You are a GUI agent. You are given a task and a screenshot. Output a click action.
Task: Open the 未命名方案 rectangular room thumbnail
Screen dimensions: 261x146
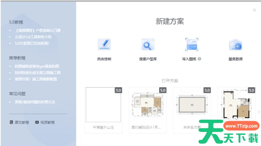point(192,105)
